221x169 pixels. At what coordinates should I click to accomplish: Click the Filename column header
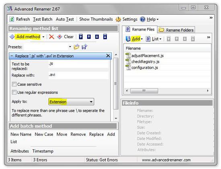pos(168,48)
